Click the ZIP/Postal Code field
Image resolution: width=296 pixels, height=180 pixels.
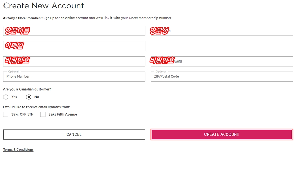[x=221, y=77]
